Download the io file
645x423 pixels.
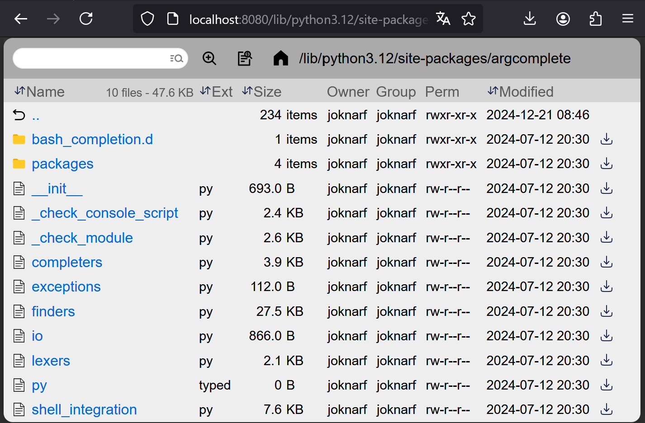coord(607,336)
